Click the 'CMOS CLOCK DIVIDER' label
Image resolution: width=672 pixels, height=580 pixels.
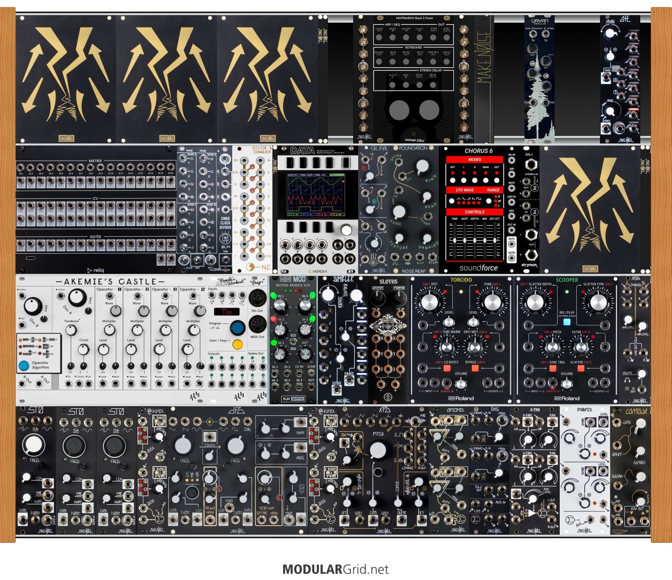[225, 223]
